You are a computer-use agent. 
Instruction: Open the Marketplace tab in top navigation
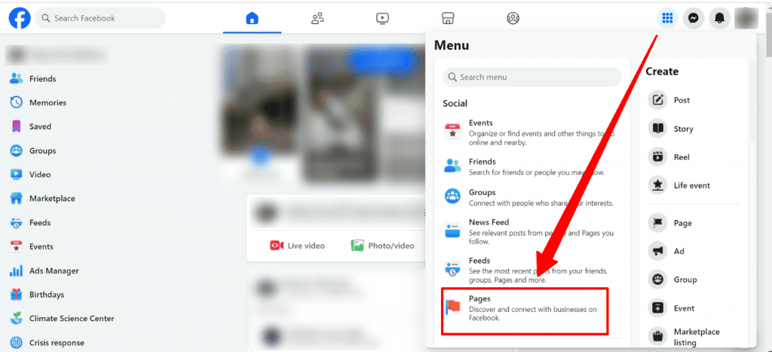click(x=448, y=19)
